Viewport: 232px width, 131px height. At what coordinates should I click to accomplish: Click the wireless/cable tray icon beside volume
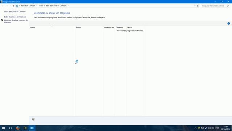(x=206, y=128)
